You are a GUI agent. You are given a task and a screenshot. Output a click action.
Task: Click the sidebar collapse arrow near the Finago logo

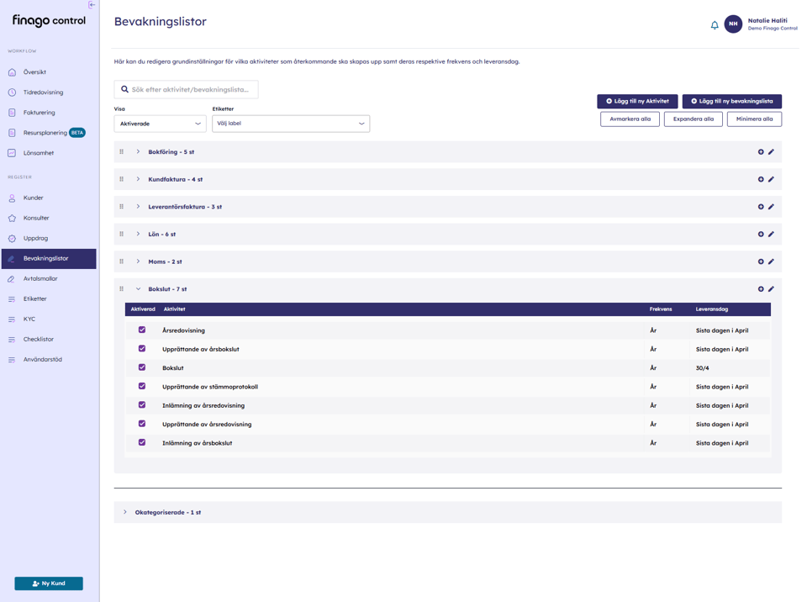click(90, 5)
